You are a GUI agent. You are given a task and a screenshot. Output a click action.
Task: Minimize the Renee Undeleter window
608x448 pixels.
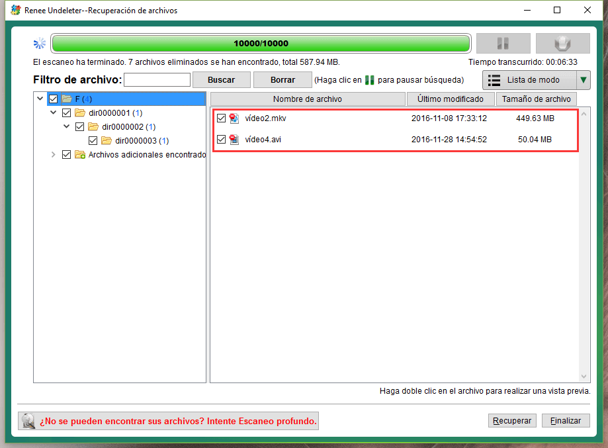[x=527, y=10]
